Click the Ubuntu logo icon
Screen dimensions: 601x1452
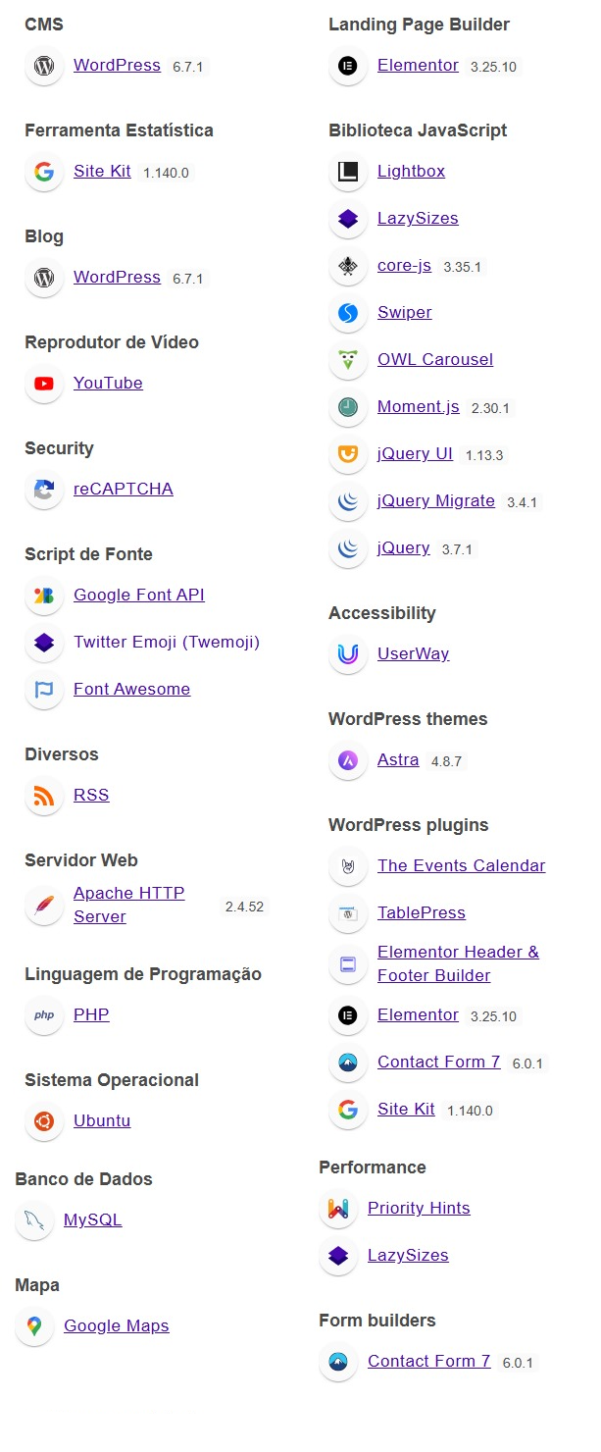[x=44, y=1121]
